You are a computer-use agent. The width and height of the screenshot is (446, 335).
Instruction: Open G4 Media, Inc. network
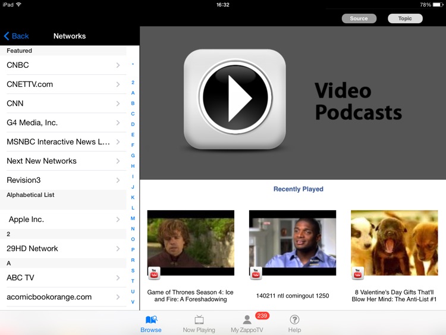pos(63,123)
